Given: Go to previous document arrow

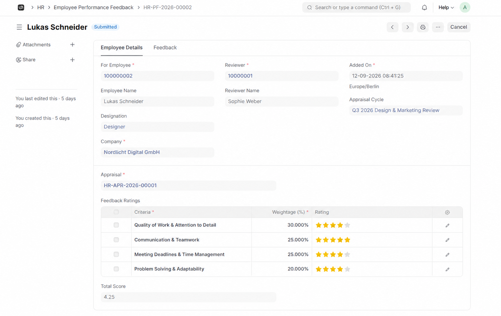Looking at the screenshot, I should coord(392,27).
